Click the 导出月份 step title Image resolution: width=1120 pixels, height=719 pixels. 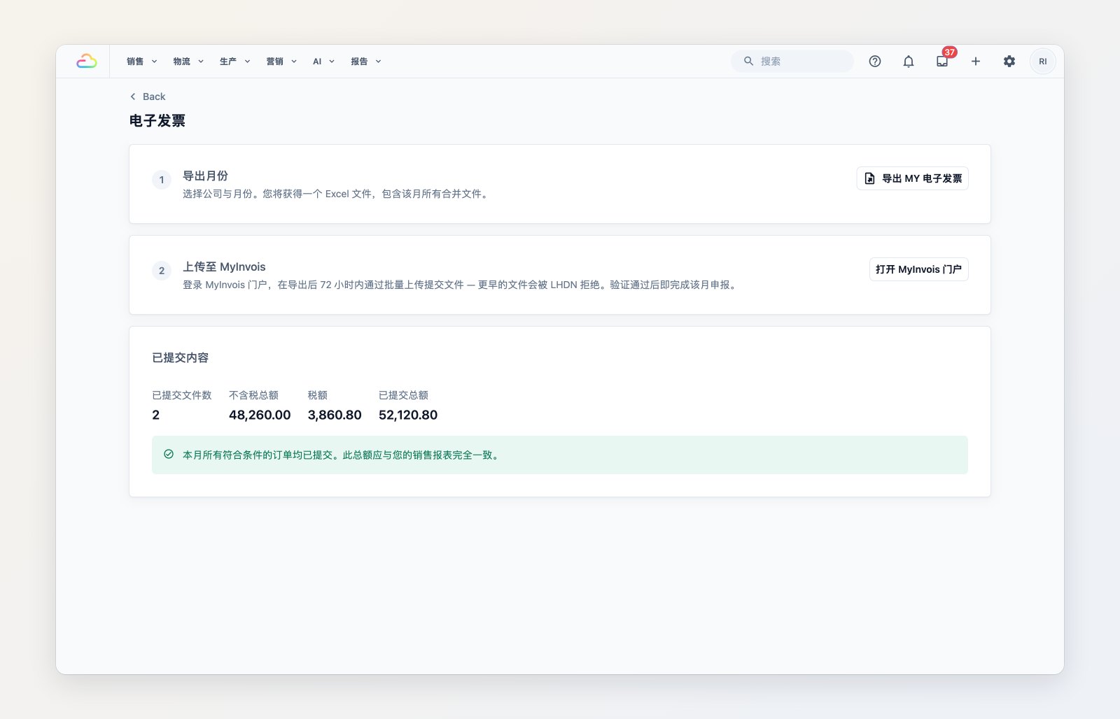[205, 176]
